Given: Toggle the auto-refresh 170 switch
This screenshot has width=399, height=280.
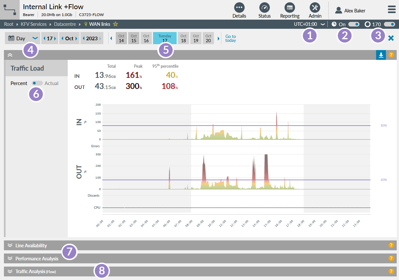Looking at the screenshot, I should [x=389, y=24].
